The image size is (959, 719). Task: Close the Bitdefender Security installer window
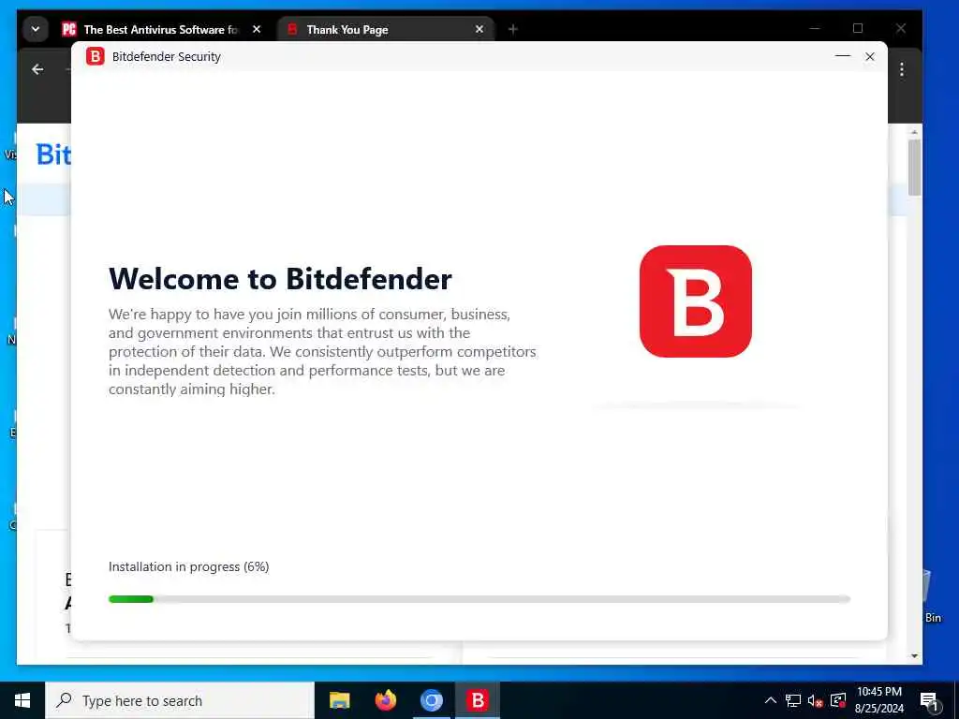(870, 56)
